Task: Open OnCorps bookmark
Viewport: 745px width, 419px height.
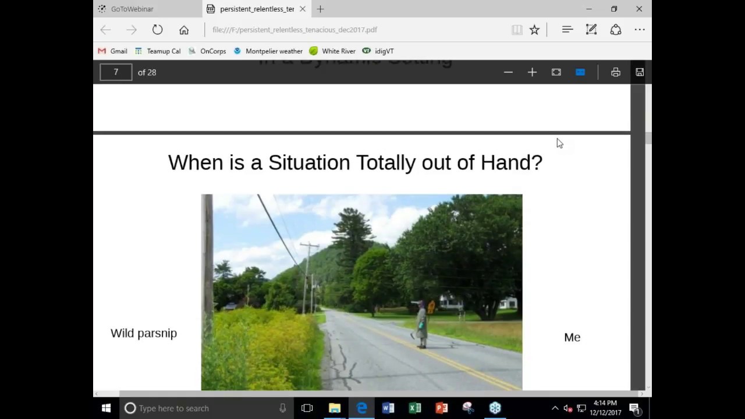Action: (207, 51)
